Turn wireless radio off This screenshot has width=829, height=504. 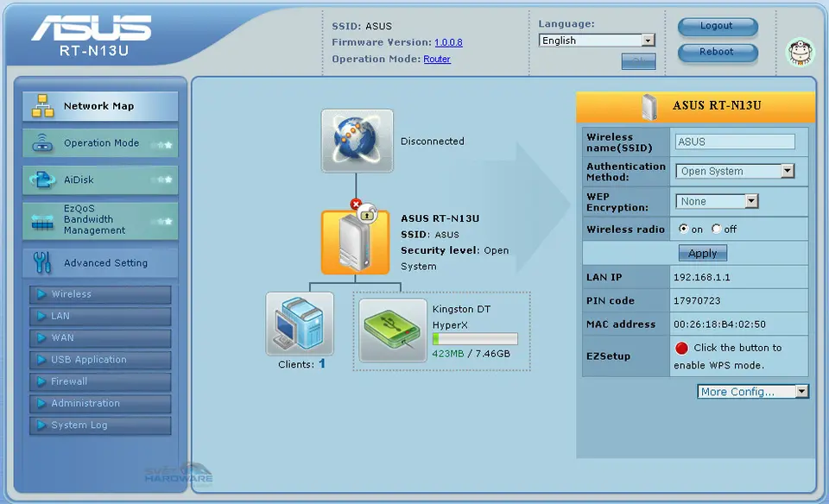[716, 230]
